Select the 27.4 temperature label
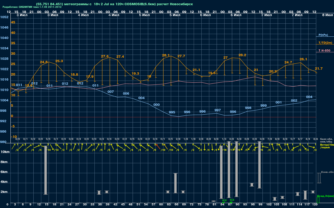 tap(120, 56)
